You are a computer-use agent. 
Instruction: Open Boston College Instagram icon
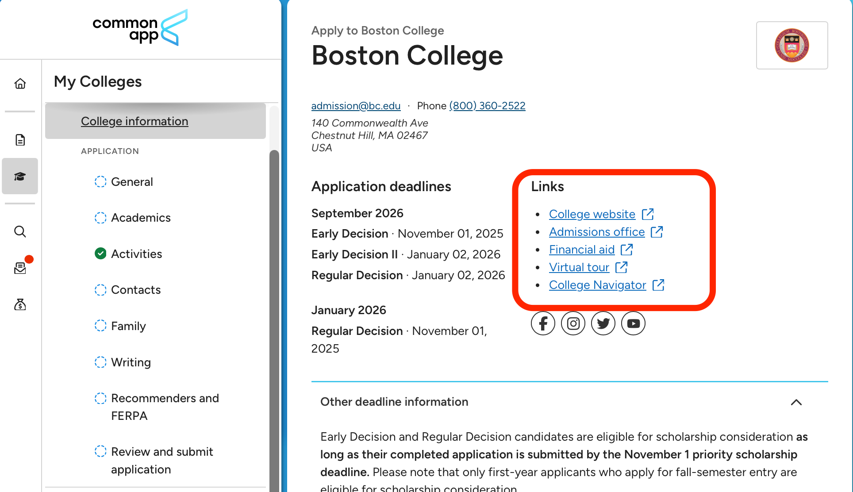tap(573, 323)
